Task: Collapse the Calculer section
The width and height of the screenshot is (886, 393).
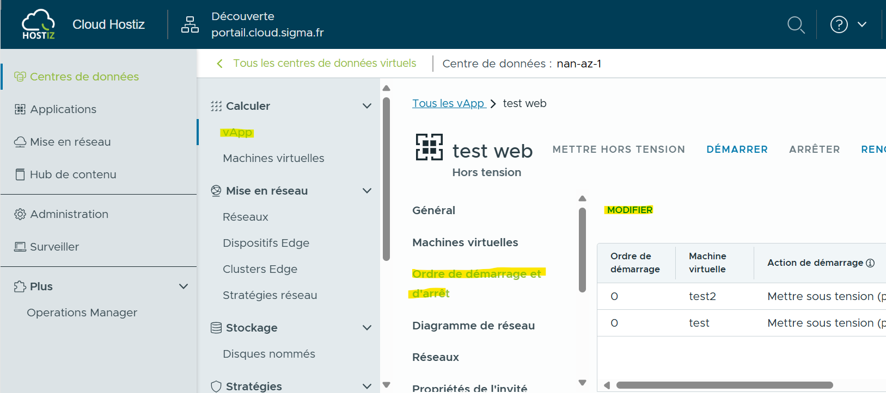Action: pyautogui.click(x=367, y=106)
